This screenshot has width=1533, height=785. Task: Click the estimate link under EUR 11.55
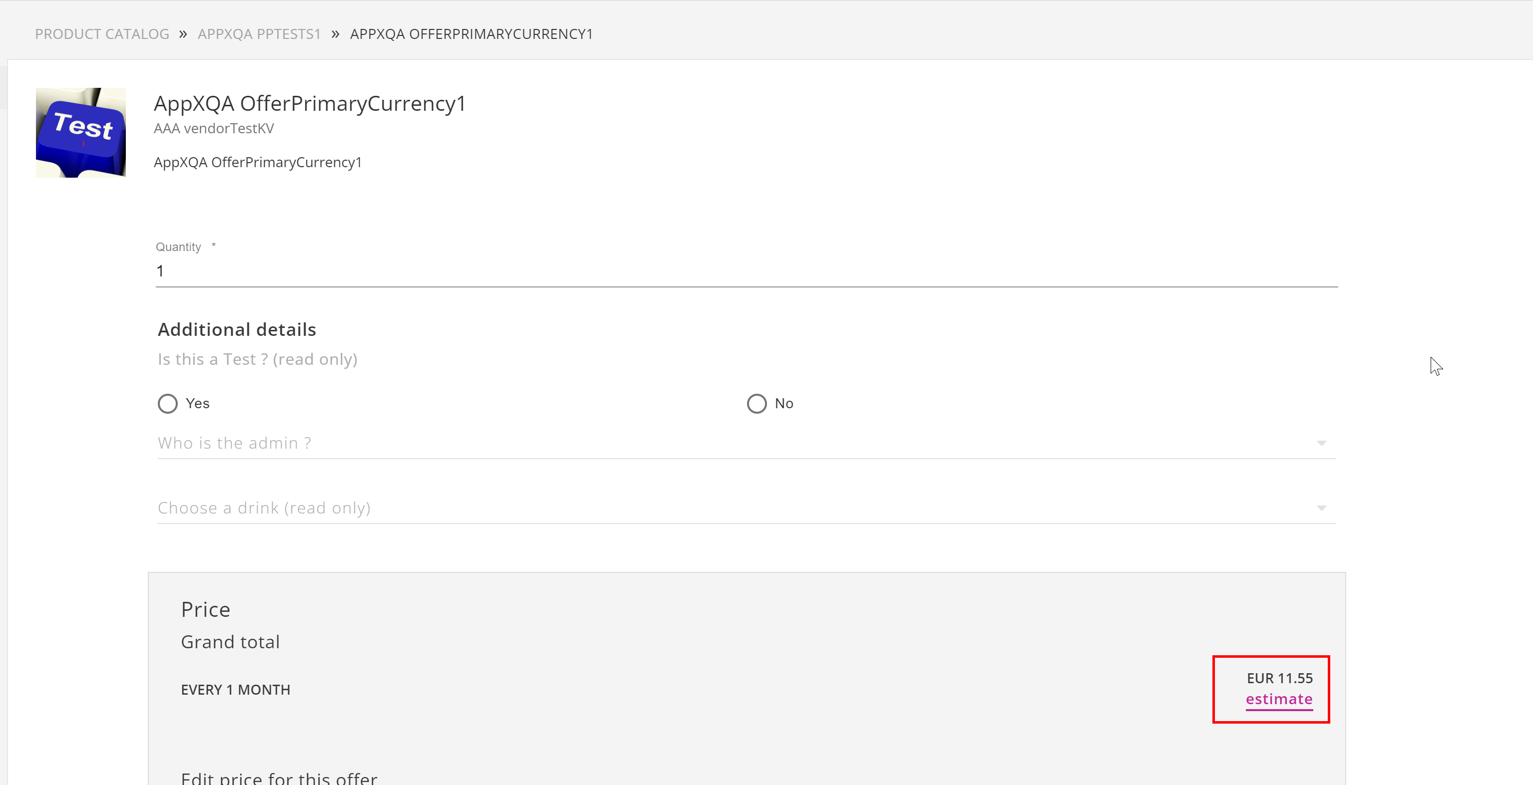tap(1279, 699)
